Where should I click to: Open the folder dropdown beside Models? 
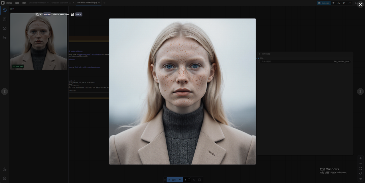[x=38, y=14]
